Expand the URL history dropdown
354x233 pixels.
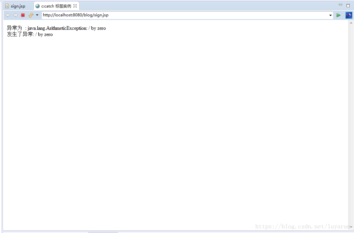coord(330,15)
